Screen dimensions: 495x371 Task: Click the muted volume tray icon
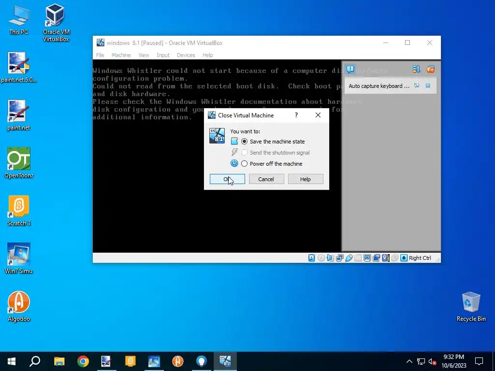pyautogui.click(x=433, y=361)
